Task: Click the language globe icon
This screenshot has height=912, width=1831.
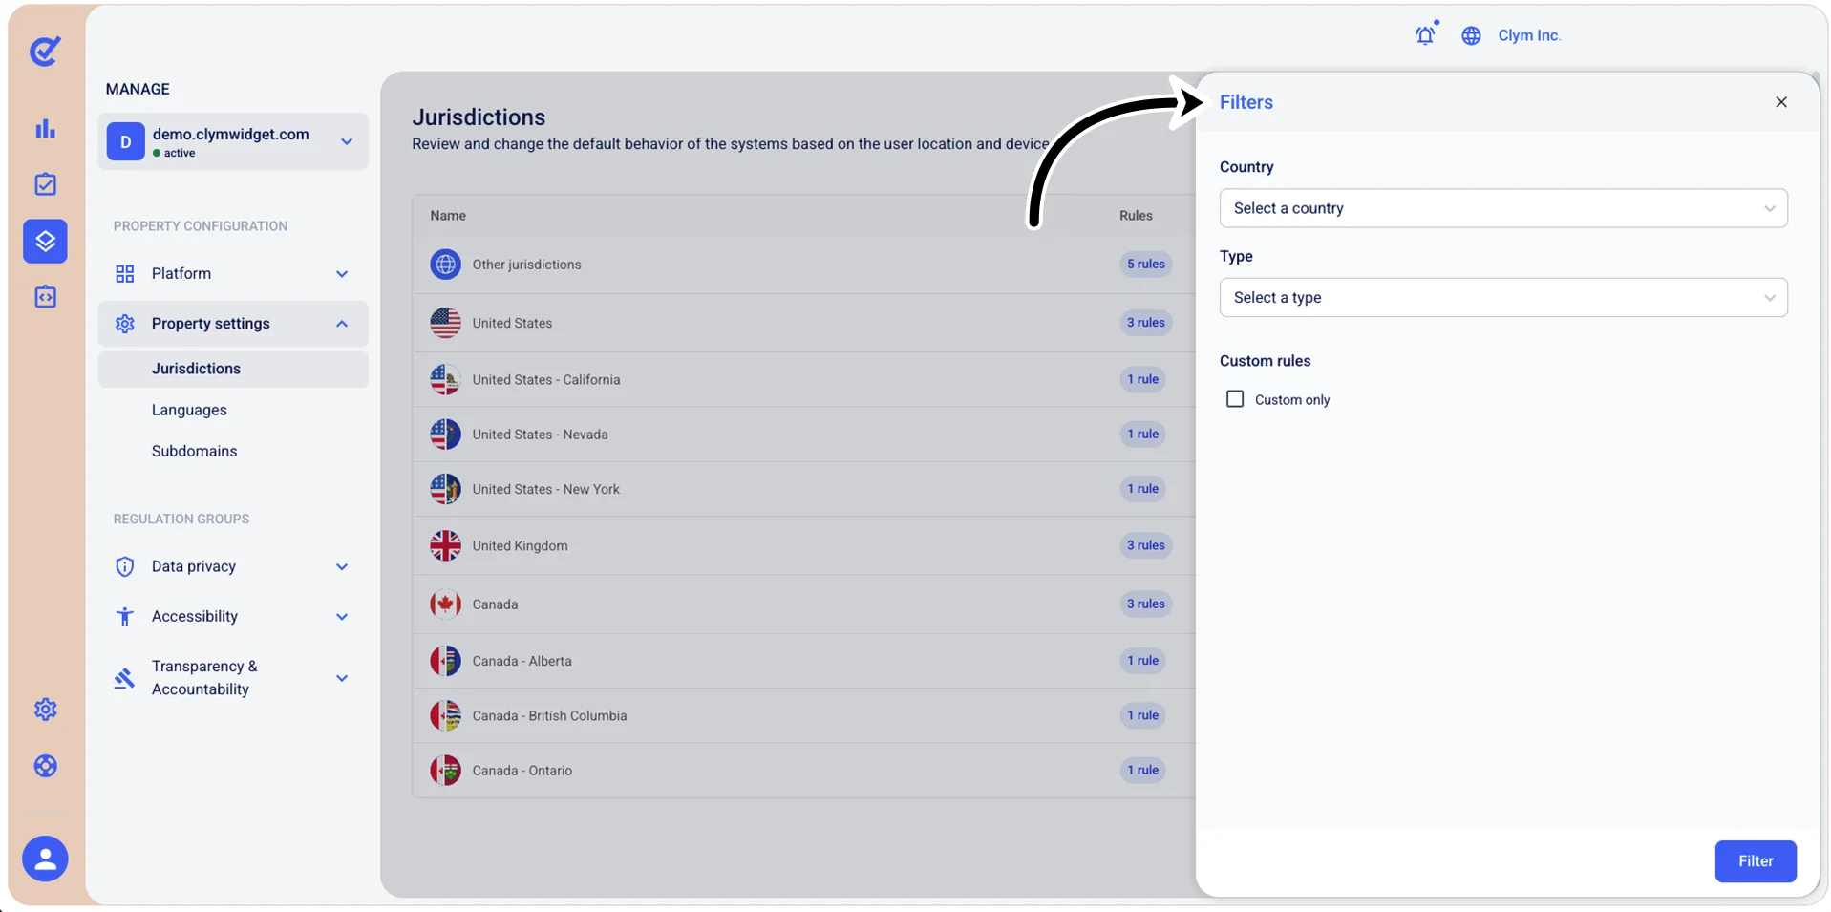Action: click(1471, 35)
